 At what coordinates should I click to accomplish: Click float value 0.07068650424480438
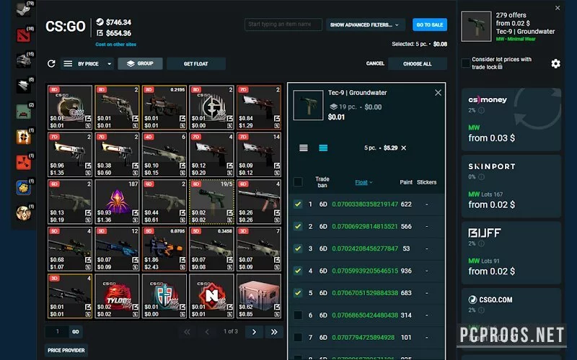pos(365,315)
